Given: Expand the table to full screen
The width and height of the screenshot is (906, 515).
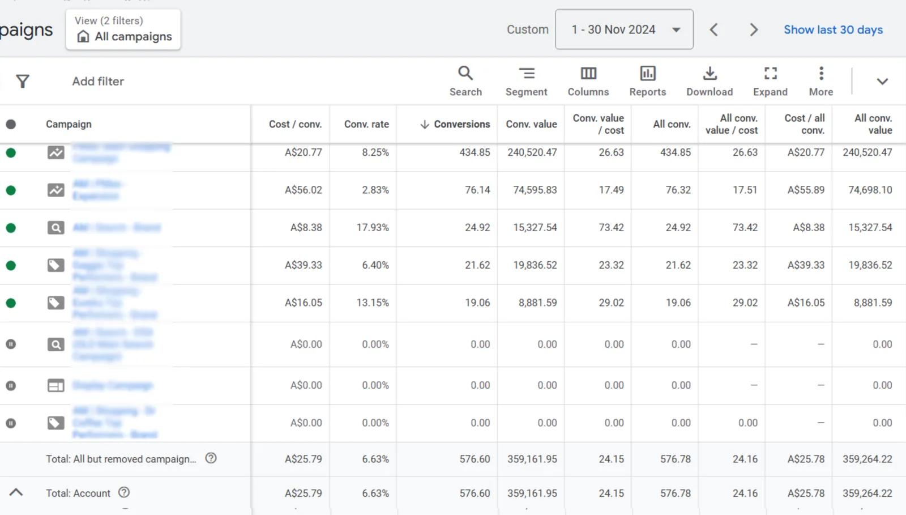Looking at the screenshot, I should [770, 81].
